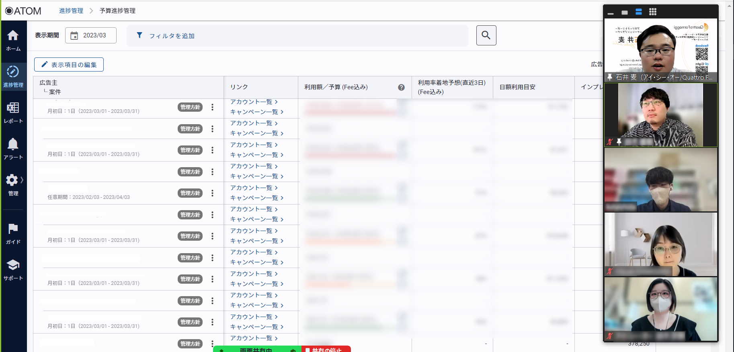Click the help icon beside 利用額／予算
This screenshot has width=734, height=352.
[x=401, y=87]
